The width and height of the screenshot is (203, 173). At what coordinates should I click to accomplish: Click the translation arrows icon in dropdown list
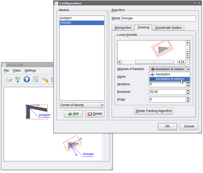click(x=153, y=74)
